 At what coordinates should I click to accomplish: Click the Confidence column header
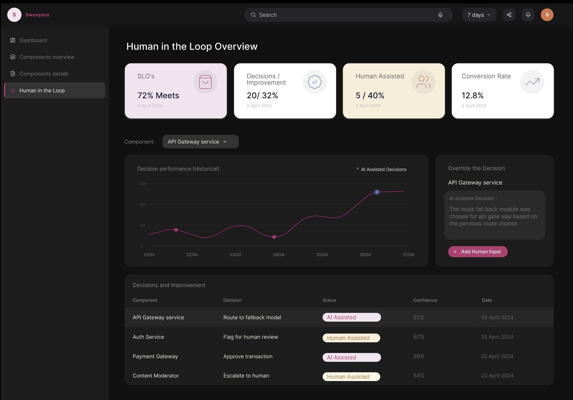coord(425,300)
